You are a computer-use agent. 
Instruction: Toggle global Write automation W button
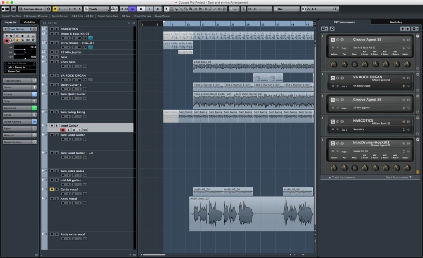[x=74, y=9]
